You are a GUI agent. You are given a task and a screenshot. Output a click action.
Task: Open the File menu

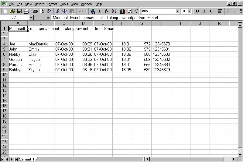[x=11, y=4]
